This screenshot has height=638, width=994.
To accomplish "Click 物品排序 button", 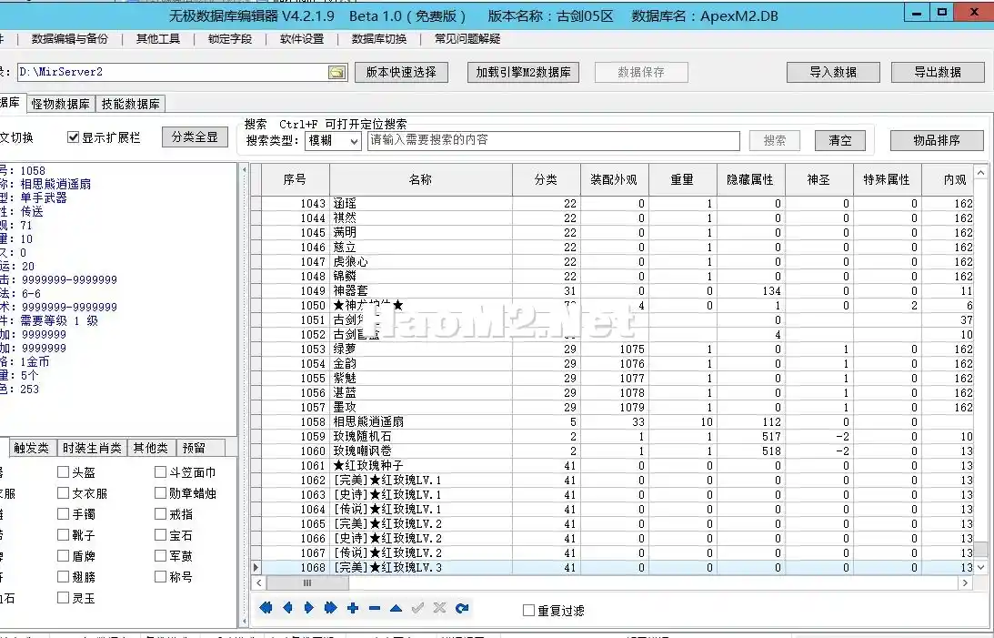I will (x=937, y=141).
